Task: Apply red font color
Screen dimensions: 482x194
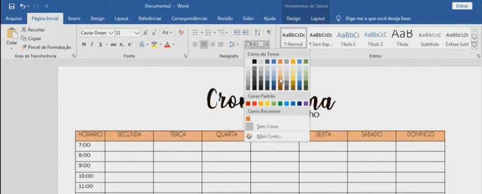Action: 167,44
